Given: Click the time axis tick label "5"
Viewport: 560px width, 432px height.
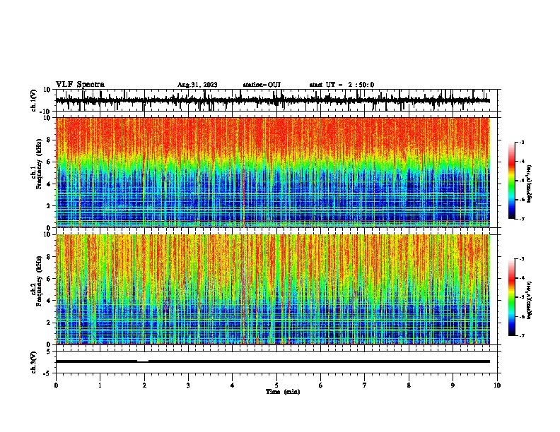Looking at the screenshot, I should pyautogui.click(x=276, y=385).
